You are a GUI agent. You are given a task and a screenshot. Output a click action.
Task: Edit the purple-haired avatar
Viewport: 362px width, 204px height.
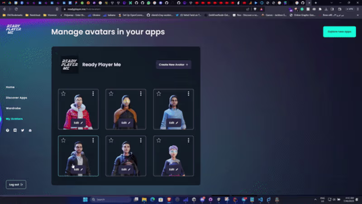[173, 169]
